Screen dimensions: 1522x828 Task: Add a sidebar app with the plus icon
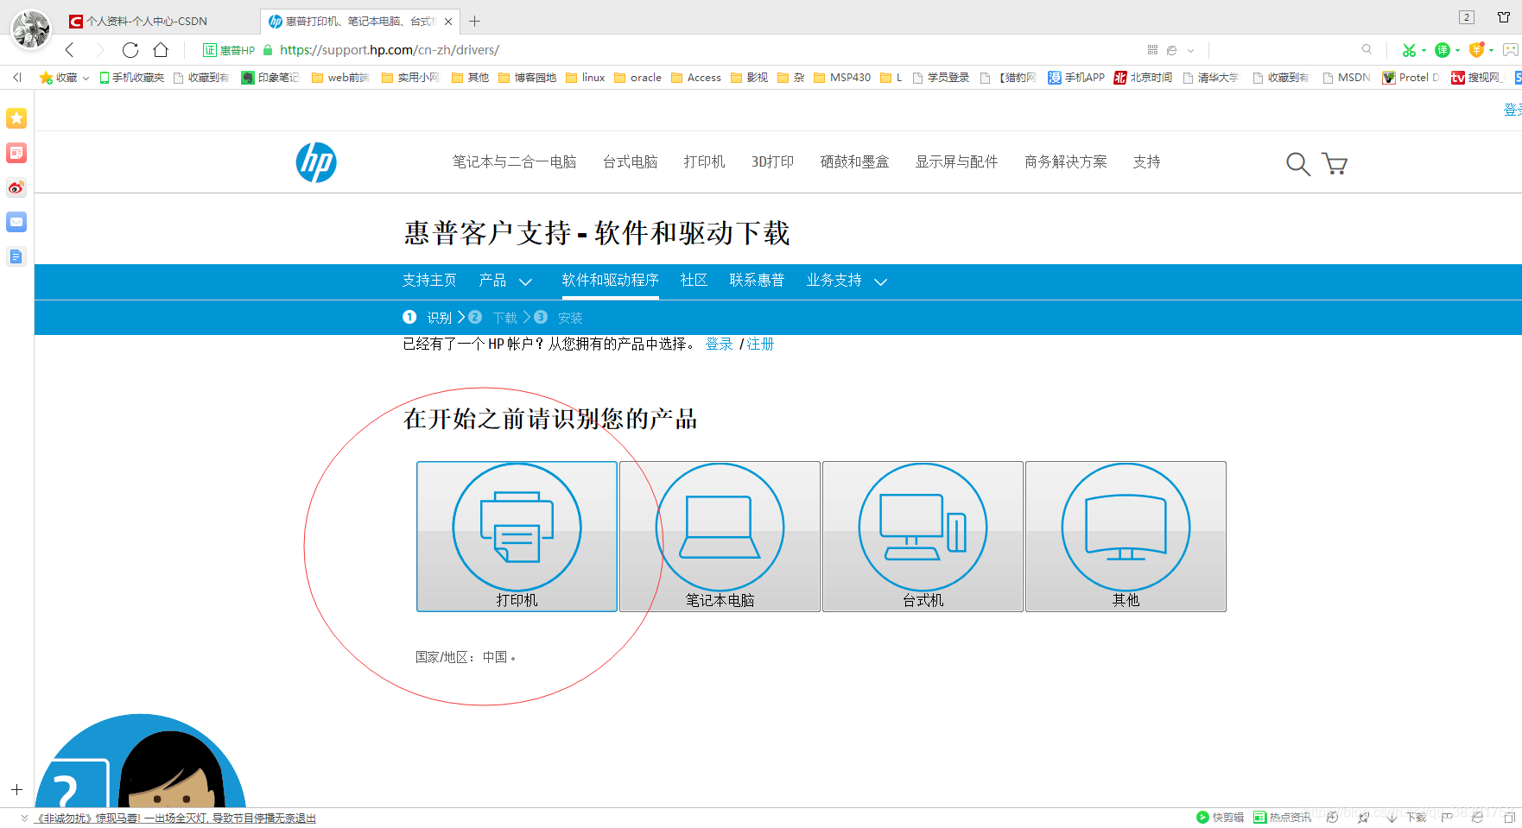coord(16,790)
